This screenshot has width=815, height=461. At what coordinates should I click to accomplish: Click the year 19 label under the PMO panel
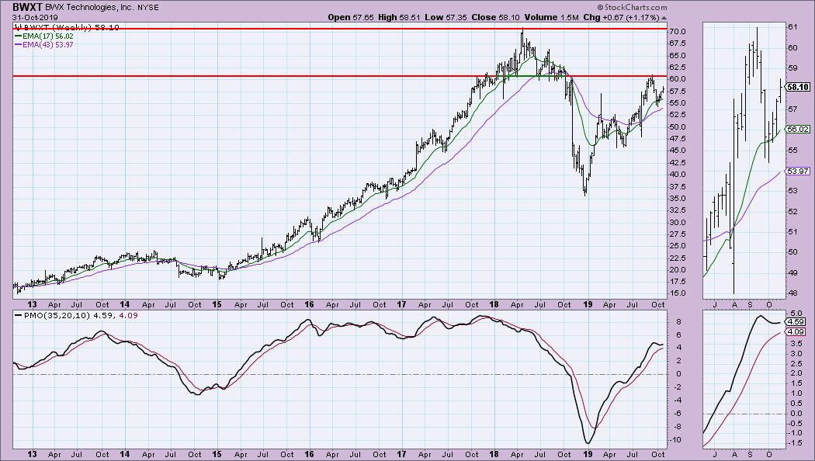click(587, 454)
